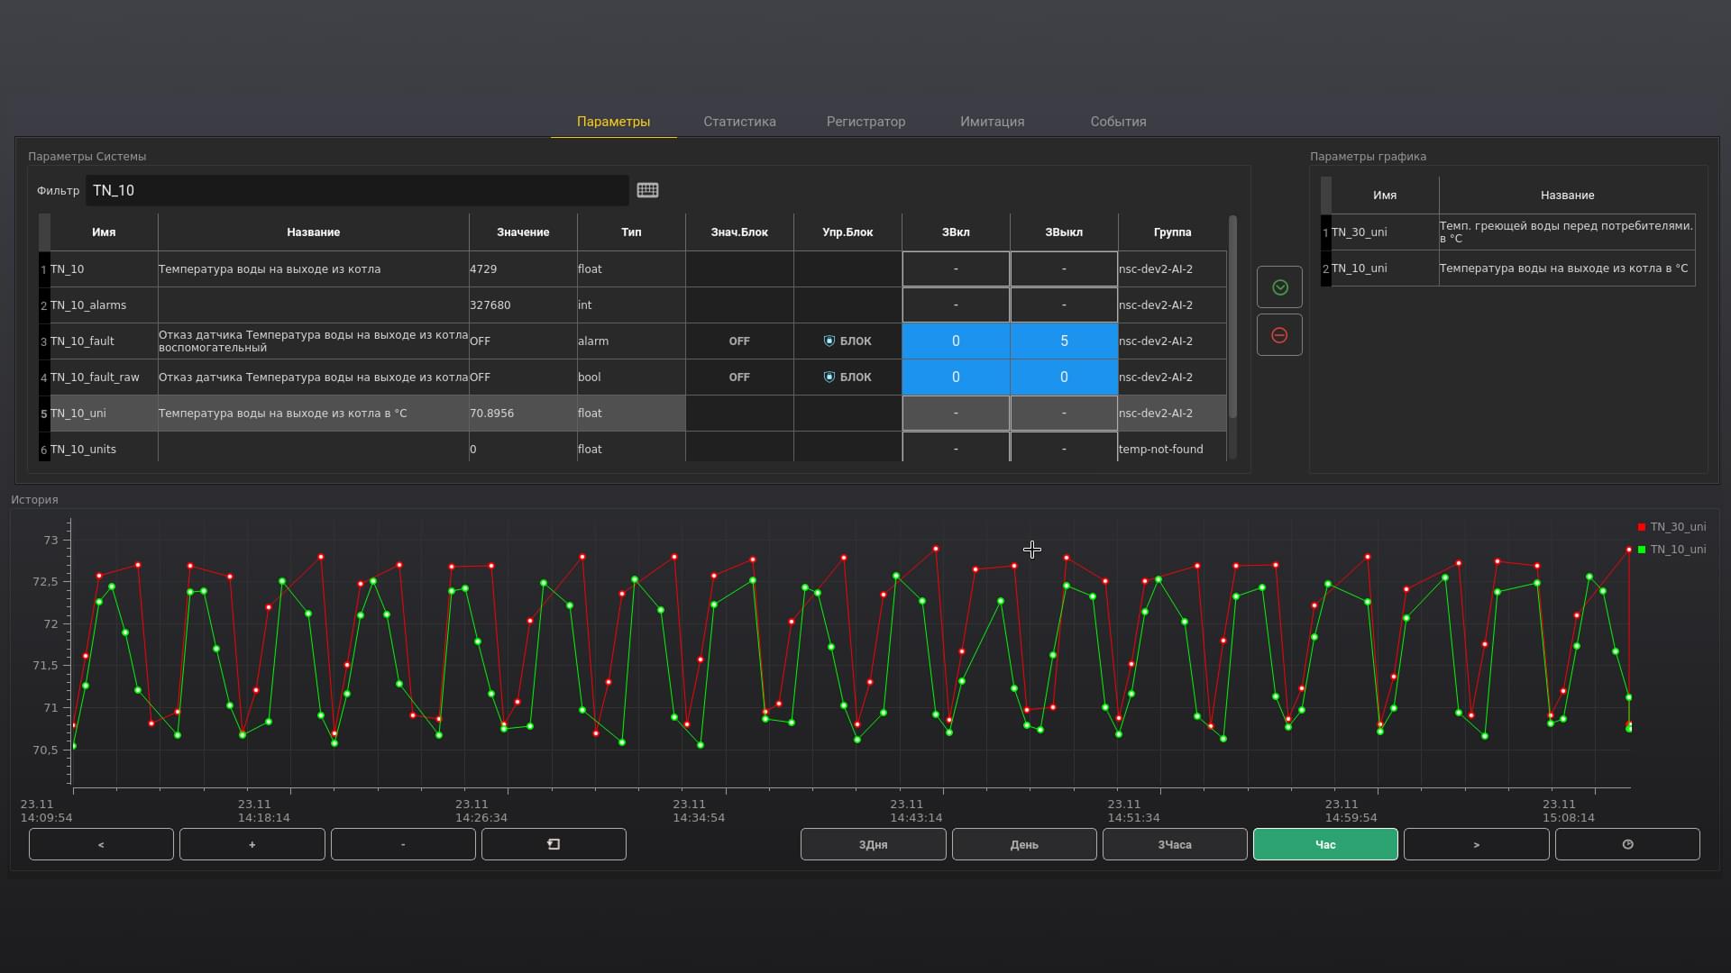The width and height of the screenshot is (1731, 973).
Task: Click the shield БЛОК icon in TN_10_fault_raw row
Action: click(829, 377)
